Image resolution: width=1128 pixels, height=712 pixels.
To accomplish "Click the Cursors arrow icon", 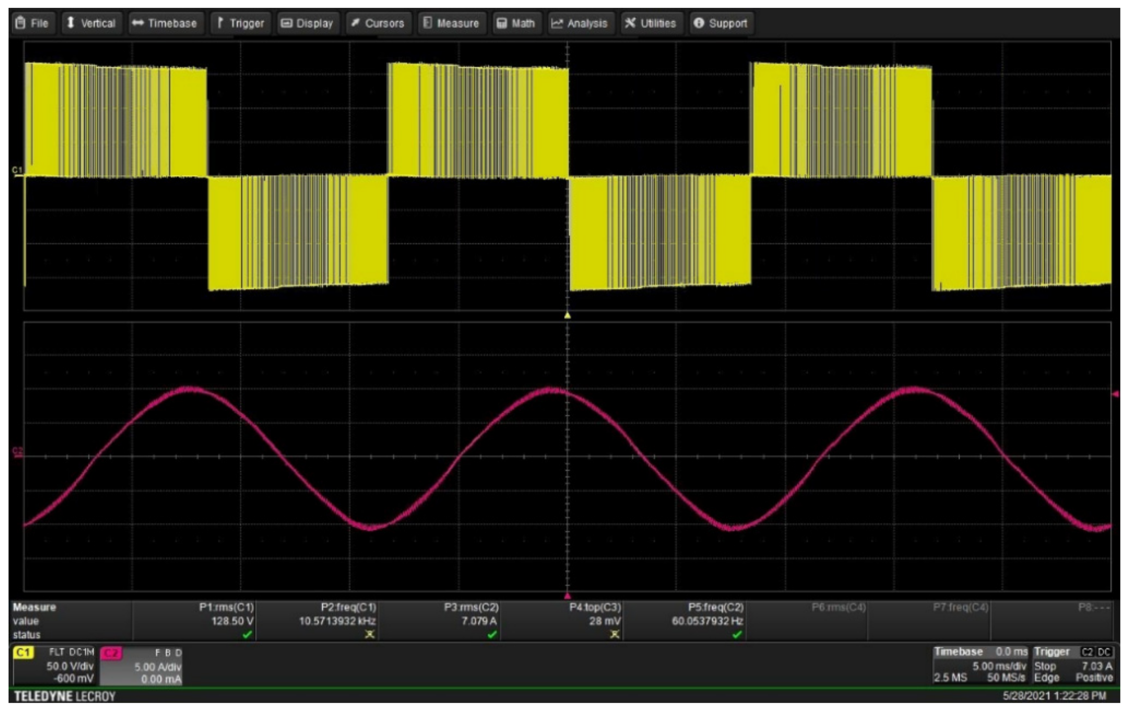I will 355,23.
